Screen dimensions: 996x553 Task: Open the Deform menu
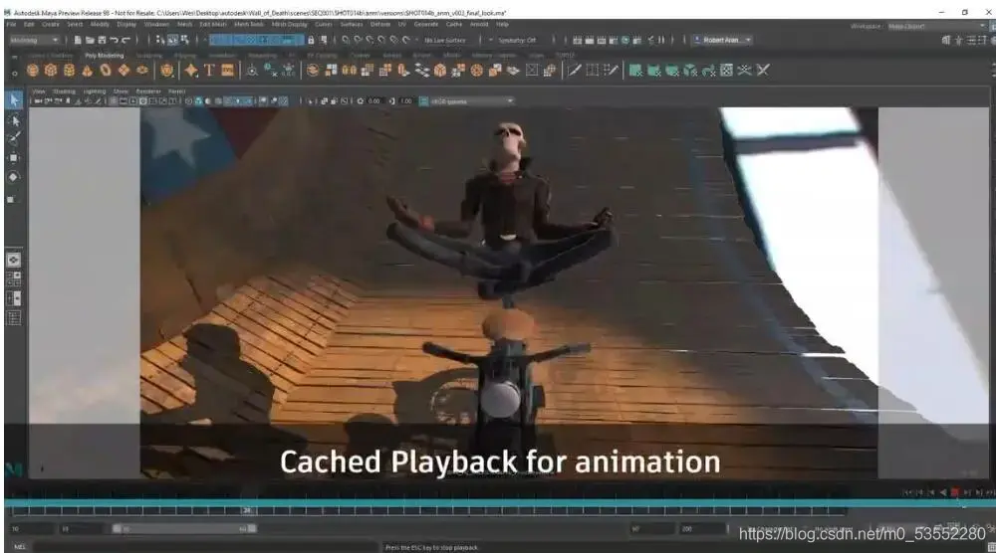pos(380,24)
